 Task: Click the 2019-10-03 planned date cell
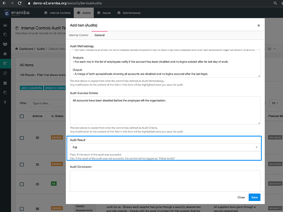coord(275,184)
